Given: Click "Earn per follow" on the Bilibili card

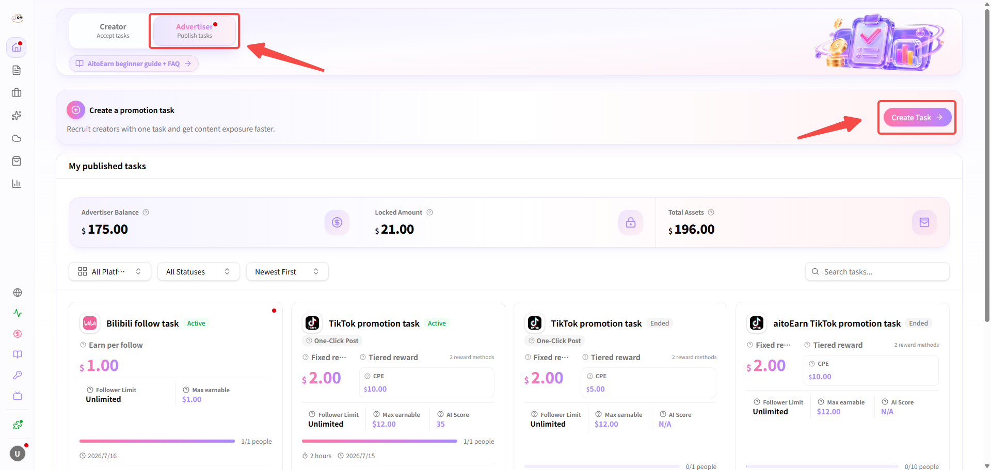Looking at the screenshot, I should 116,345.
